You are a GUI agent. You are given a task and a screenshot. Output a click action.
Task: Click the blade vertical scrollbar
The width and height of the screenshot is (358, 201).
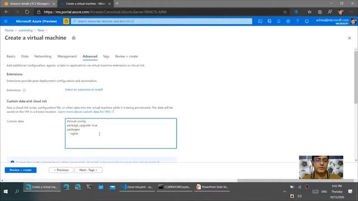click(x=356, y=78)
